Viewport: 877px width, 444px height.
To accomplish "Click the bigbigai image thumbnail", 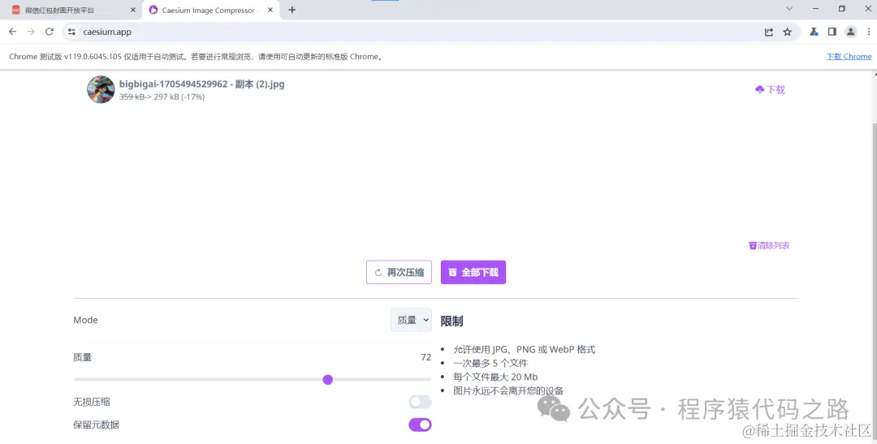I will pyautogui.click(x=101, y=89).
